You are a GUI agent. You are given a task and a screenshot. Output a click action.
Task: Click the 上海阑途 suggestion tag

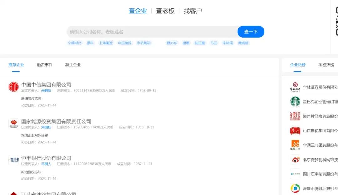(x=106, y=43)
